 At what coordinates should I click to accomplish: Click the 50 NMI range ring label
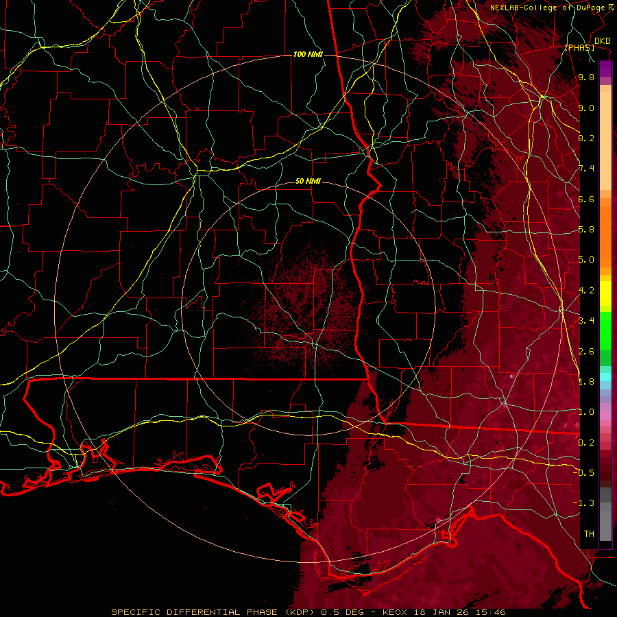[308, 182]
